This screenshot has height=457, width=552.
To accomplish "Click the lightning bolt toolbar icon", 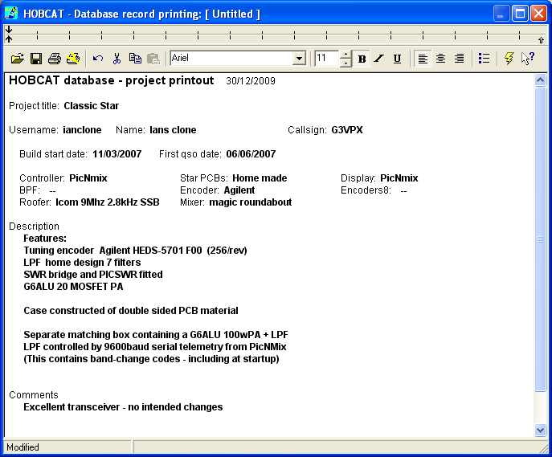I will [509, 59].
